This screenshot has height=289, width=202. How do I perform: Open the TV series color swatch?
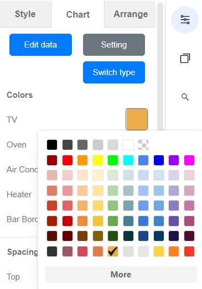(x=137, y=119)
